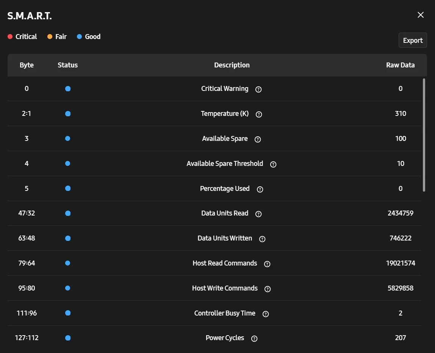Screen dimensions: 435x353
Task: Click the Raw Data column header
Action: tap(400, 65)
